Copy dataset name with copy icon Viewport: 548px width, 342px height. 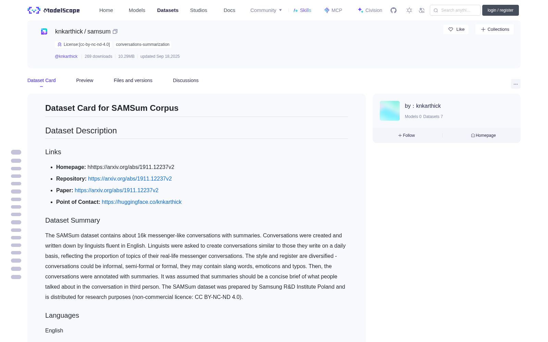pyautogui.click(x=115, y=31)
